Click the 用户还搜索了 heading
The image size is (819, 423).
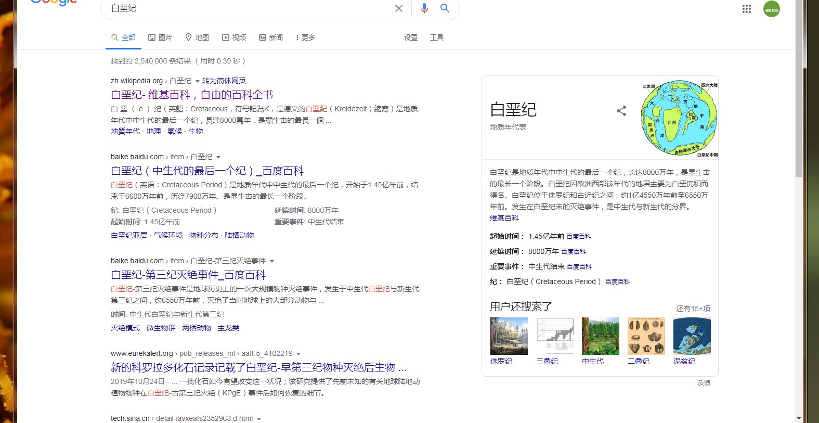tap(521, 306)
